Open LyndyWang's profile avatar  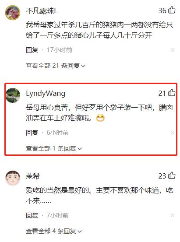point(13,95)
